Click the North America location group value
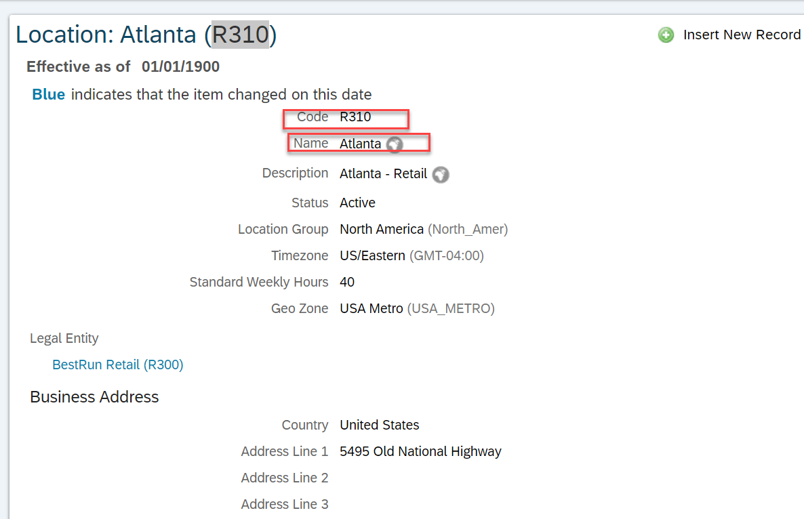This screenshot has width=804, height=519. [382, 229]
